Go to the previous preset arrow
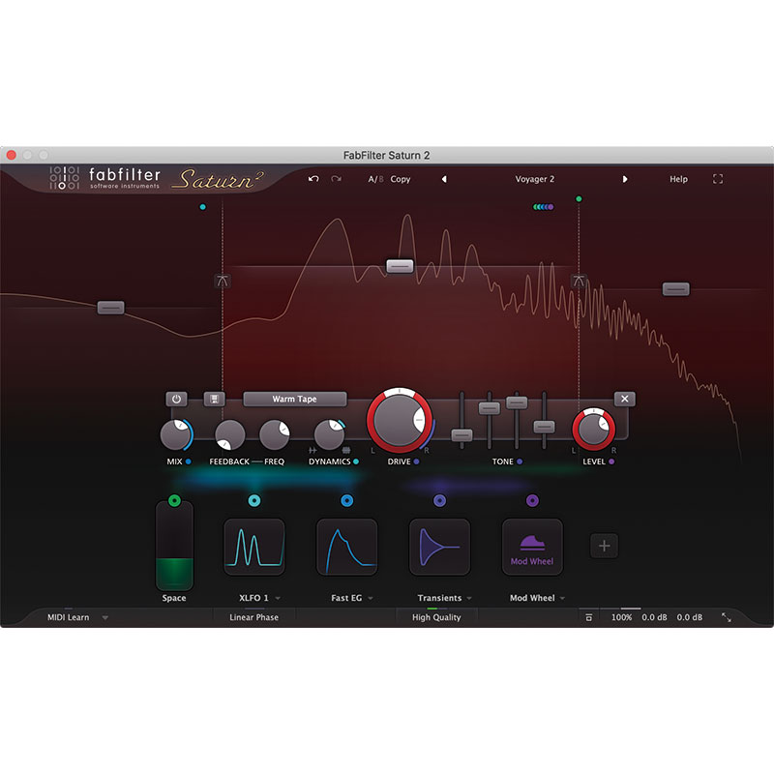The width and height of the screenshot is (774, 774). pyautogui.click(x=444, y=179)
